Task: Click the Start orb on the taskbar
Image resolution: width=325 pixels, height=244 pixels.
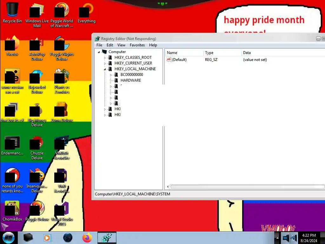Action: pyautogui.click(x=9, y=238)
